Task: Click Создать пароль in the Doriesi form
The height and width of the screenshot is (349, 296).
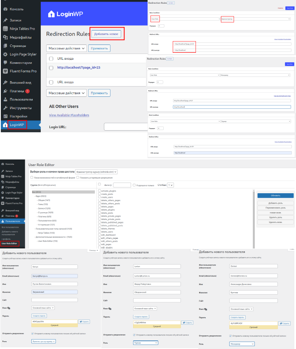Action: pos(237,317)
